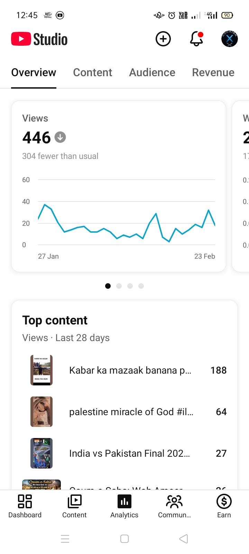
Task: Tap the create plus icon
Action: coord(163,39)
